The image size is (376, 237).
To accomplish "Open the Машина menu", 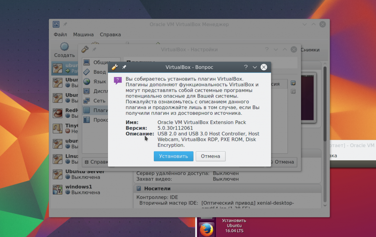I will pyautogui.click(x=83, y=34).
